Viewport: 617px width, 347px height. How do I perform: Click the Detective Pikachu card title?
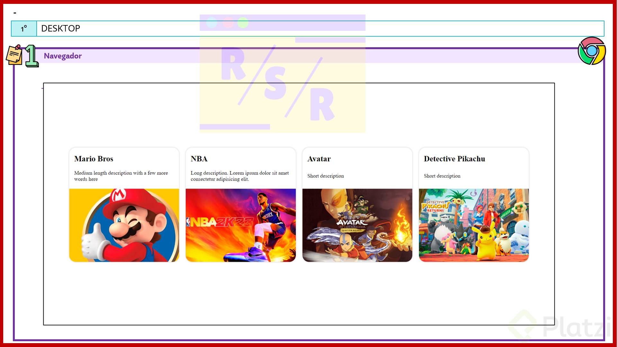454,159
